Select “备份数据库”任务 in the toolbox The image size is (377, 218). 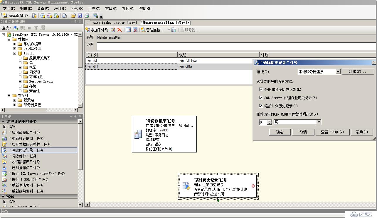coord(39,133)
